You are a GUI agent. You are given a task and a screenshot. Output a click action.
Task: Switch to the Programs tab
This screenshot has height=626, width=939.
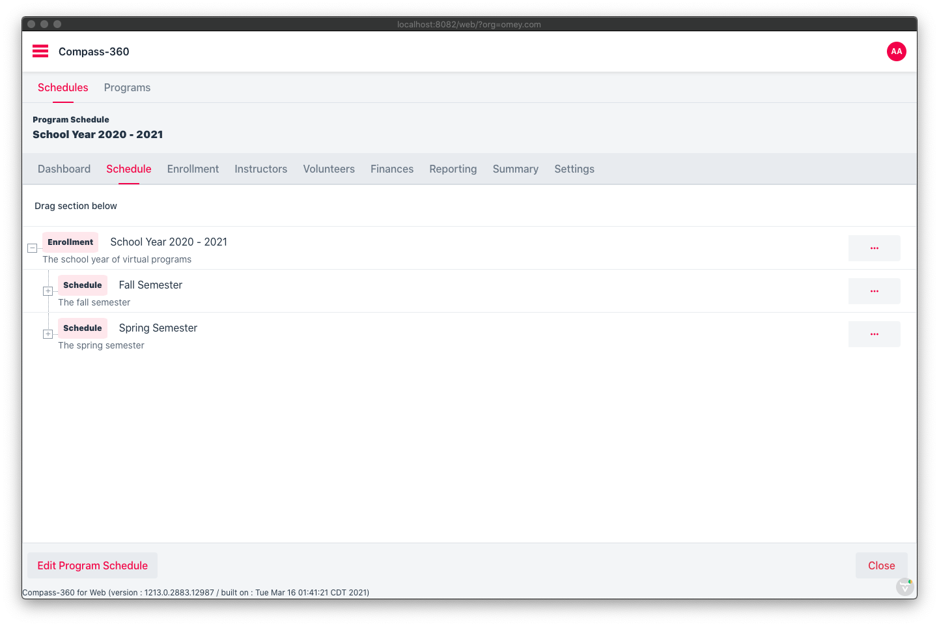tap(127, 88)
